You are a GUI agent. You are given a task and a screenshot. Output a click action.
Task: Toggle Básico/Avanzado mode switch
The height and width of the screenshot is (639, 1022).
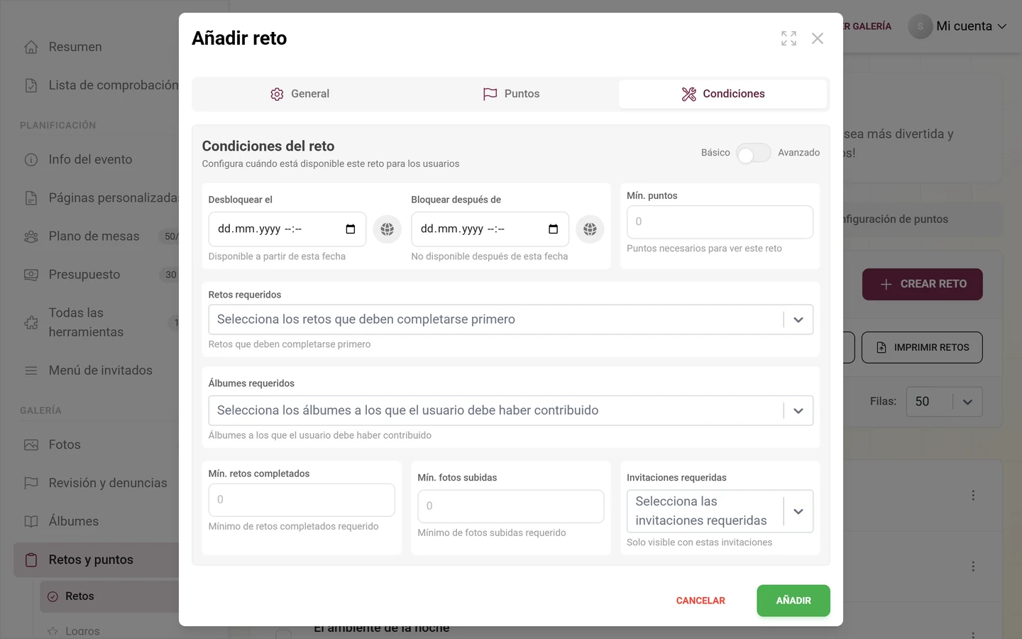[753, 153]
